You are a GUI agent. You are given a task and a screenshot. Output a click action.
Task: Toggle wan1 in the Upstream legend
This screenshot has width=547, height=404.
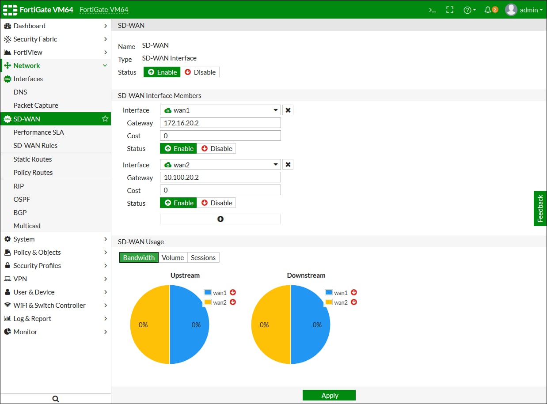coord(220,293)
